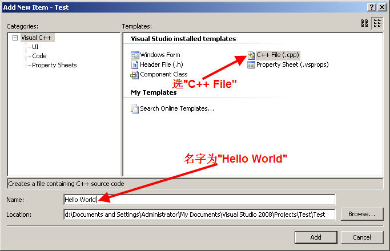The image size is (390, 251).
Task: Select the UI category
Action: [35, 47]
